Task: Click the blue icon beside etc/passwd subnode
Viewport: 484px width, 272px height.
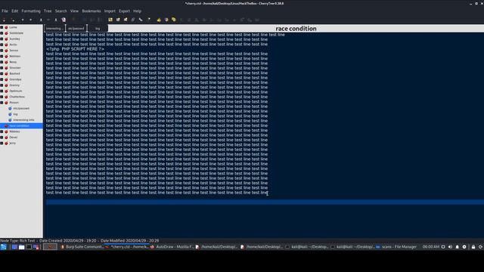Action: click(x=10, y=108)
